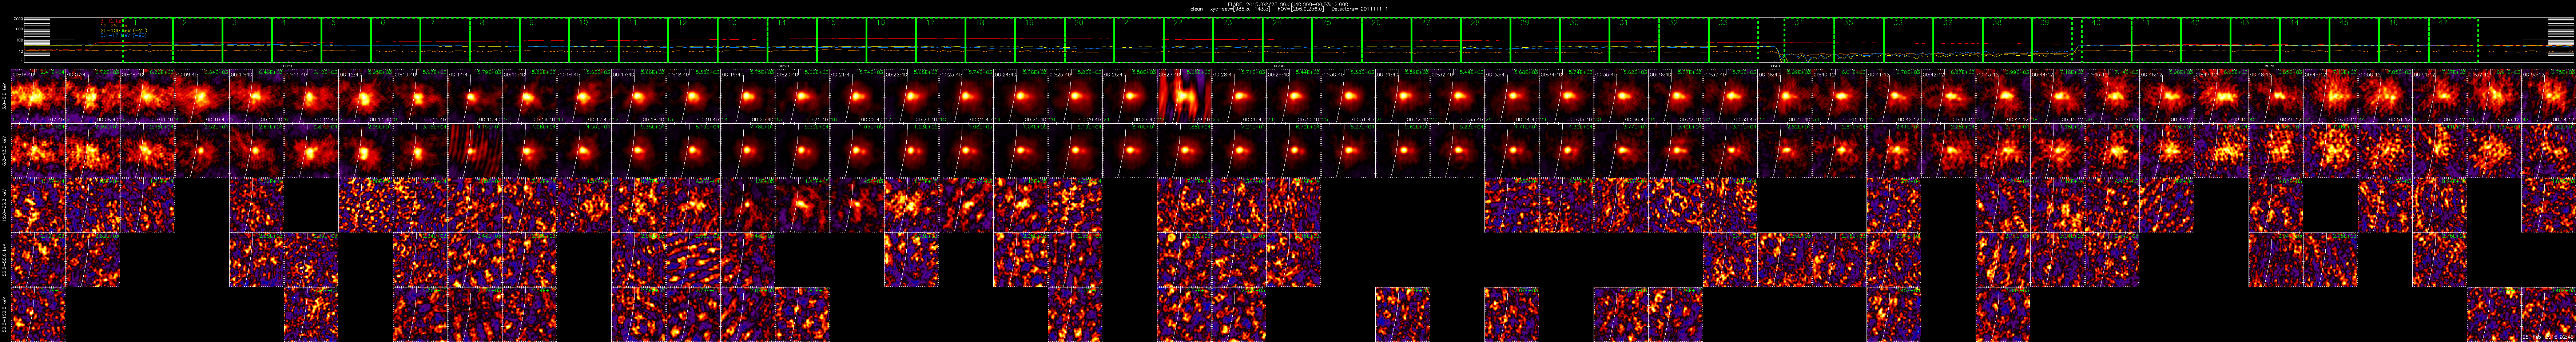Open the striped 00:14:40 image in 6.0-12.0 keV row
Image resolution: width=2576 pixels, height=342 pixels.
pyautogui.click(x=475, y=151)
